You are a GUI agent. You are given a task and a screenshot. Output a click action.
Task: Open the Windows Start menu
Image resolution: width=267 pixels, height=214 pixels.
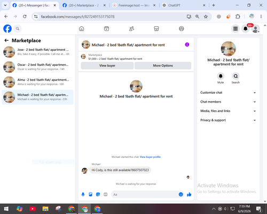pyautogui.click(x=6, y=209)
